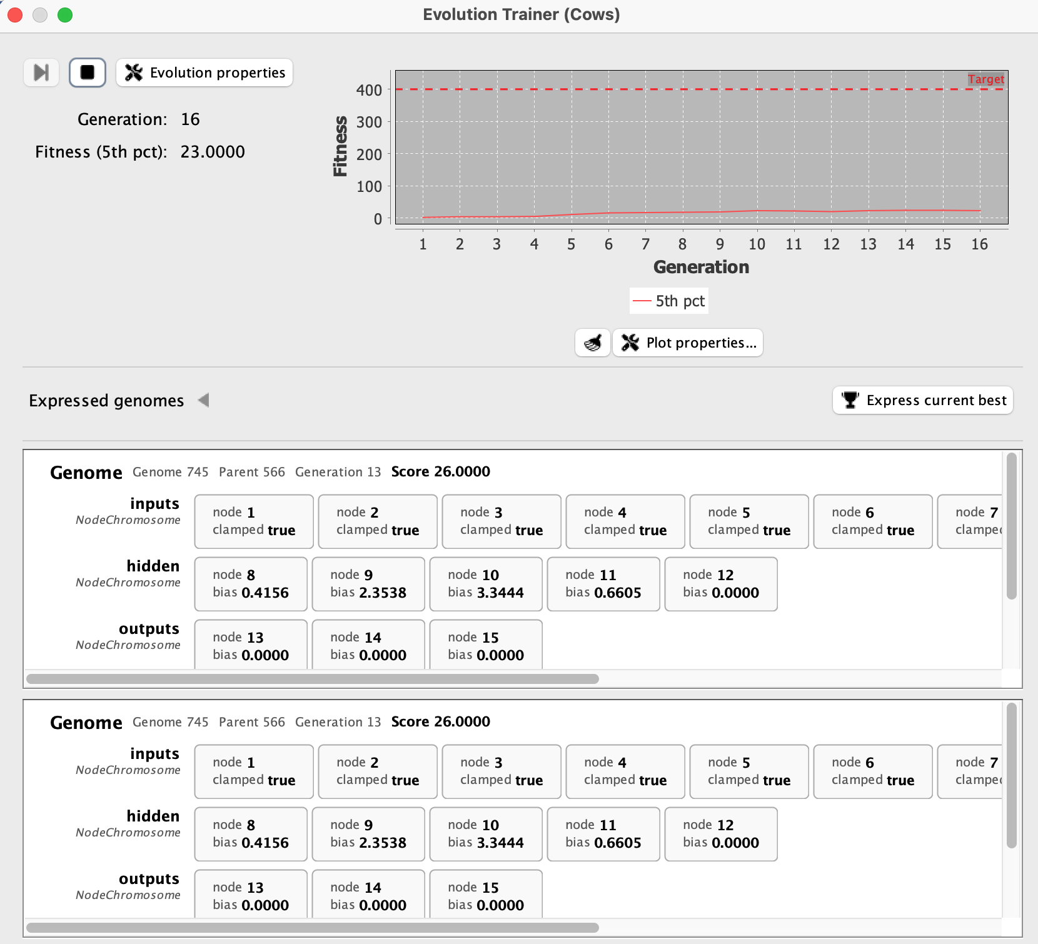1038x944 pixels.
Task: Select input node 2 in second genome
Action: pos(378,771)
